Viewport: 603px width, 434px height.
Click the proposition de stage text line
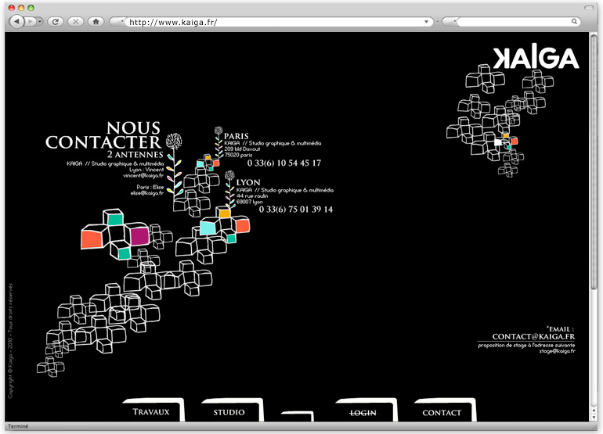point(526,346)
